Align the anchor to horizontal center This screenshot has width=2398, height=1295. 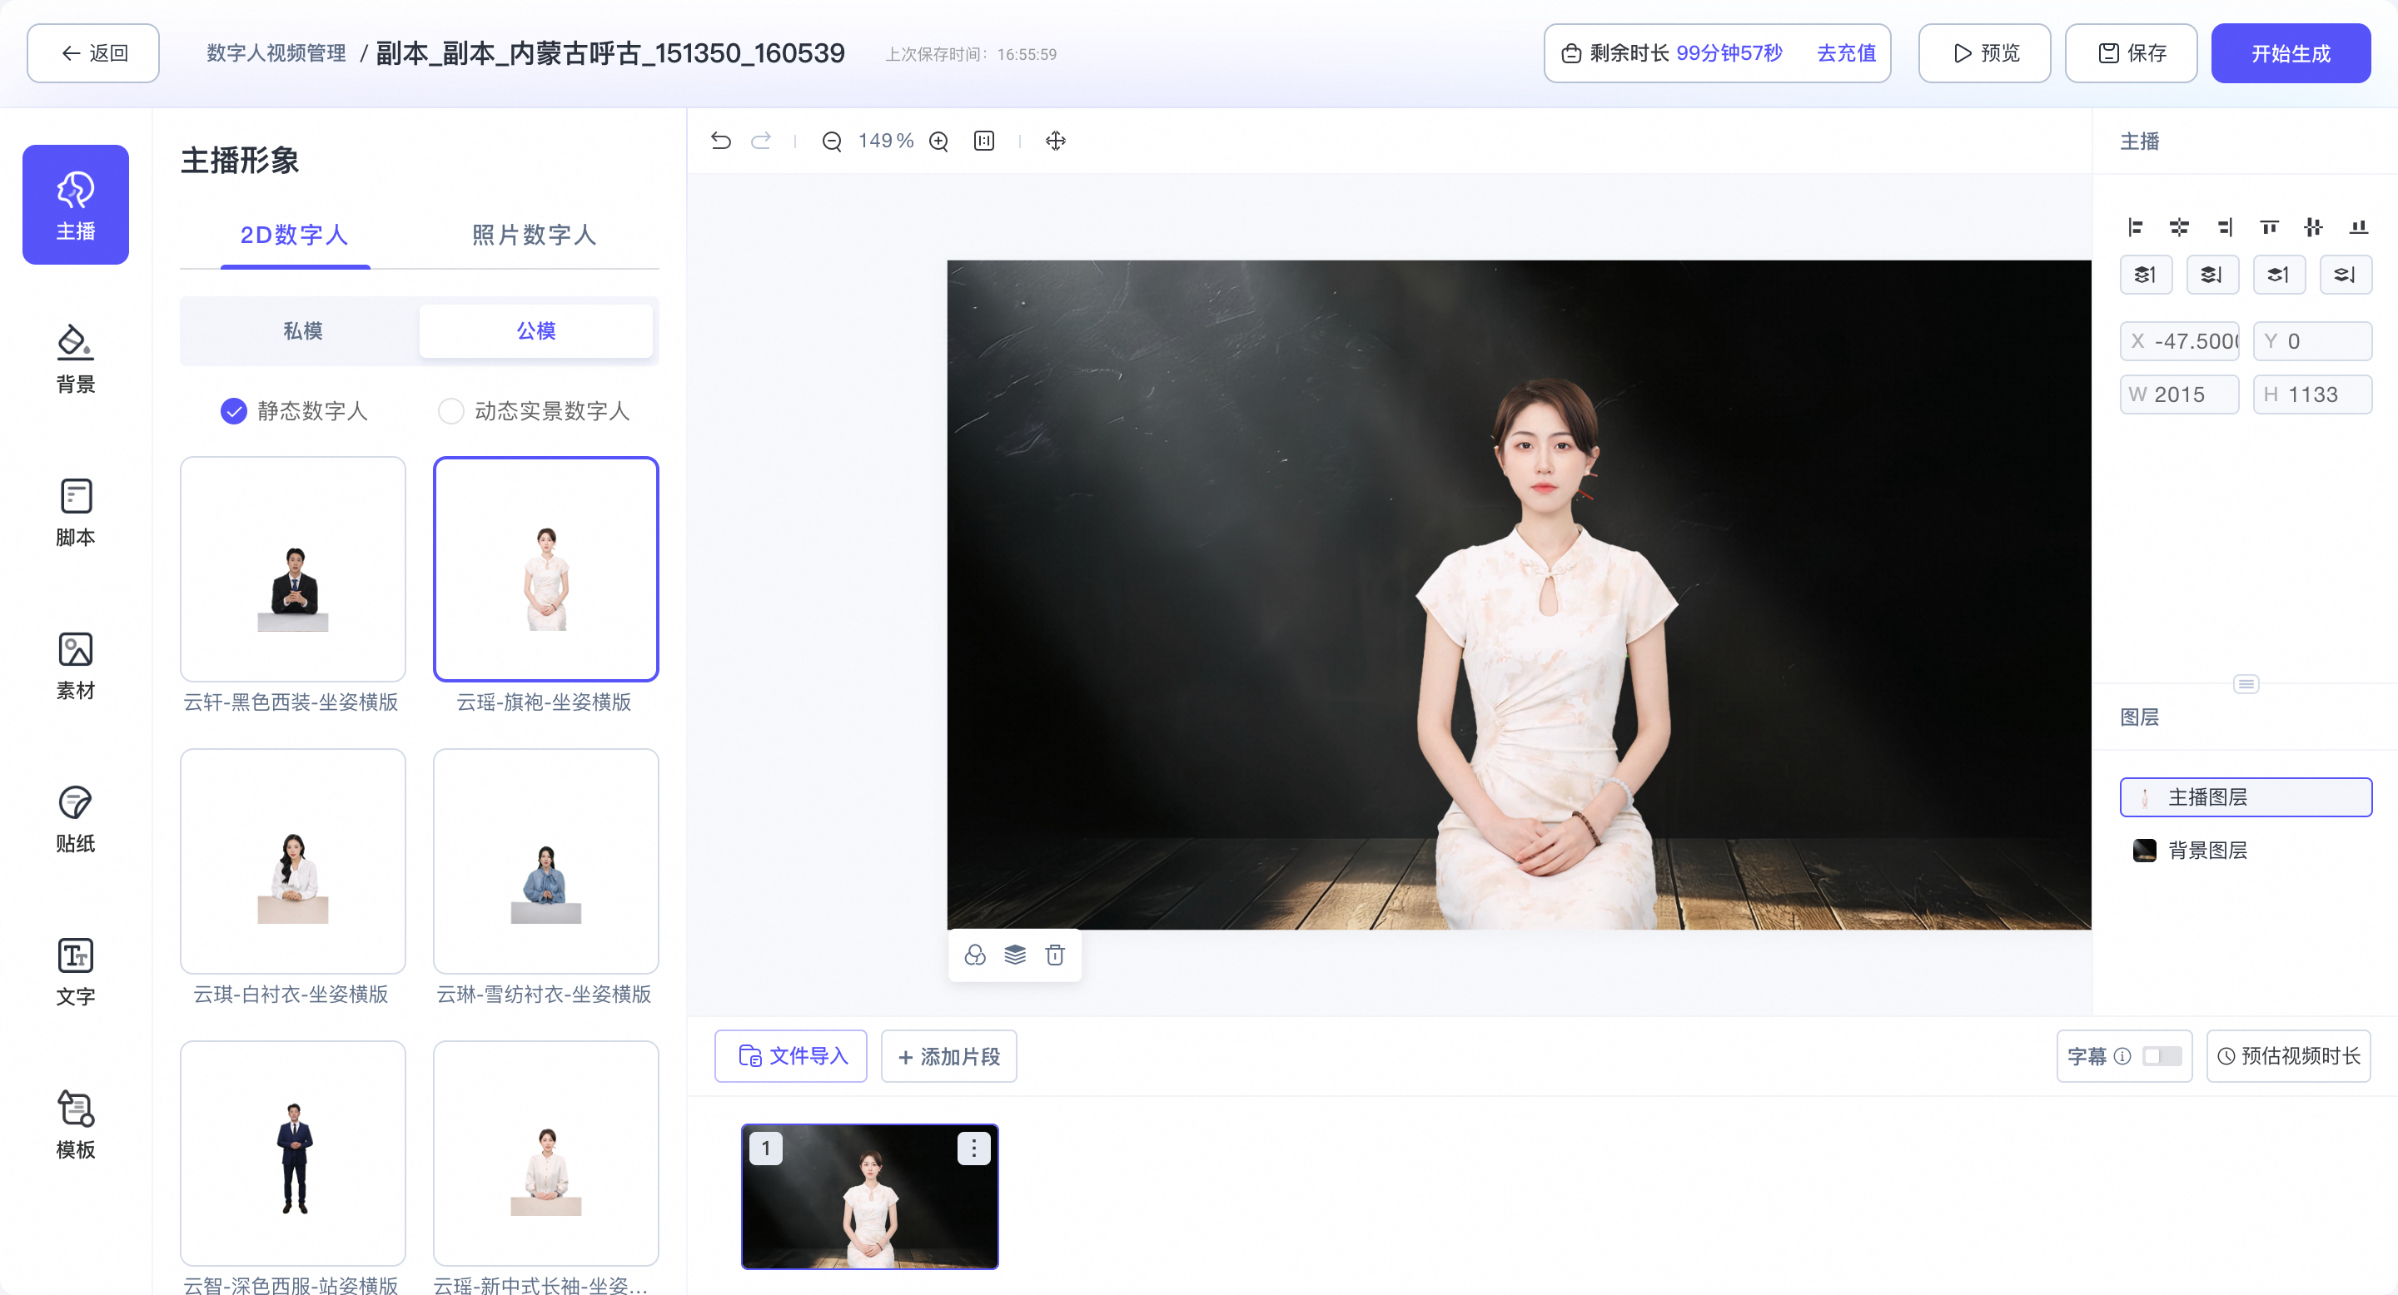[2179, 227]
